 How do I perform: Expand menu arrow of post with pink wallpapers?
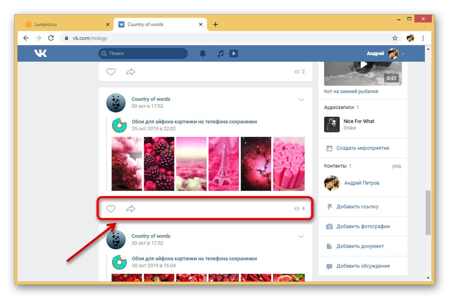pos(301,100)
